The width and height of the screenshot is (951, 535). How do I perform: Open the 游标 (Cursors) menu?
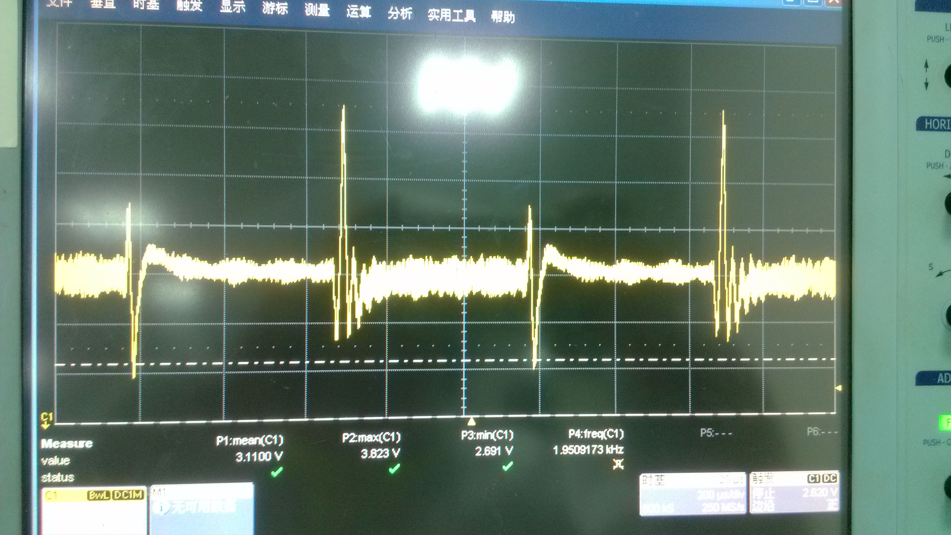275,8
